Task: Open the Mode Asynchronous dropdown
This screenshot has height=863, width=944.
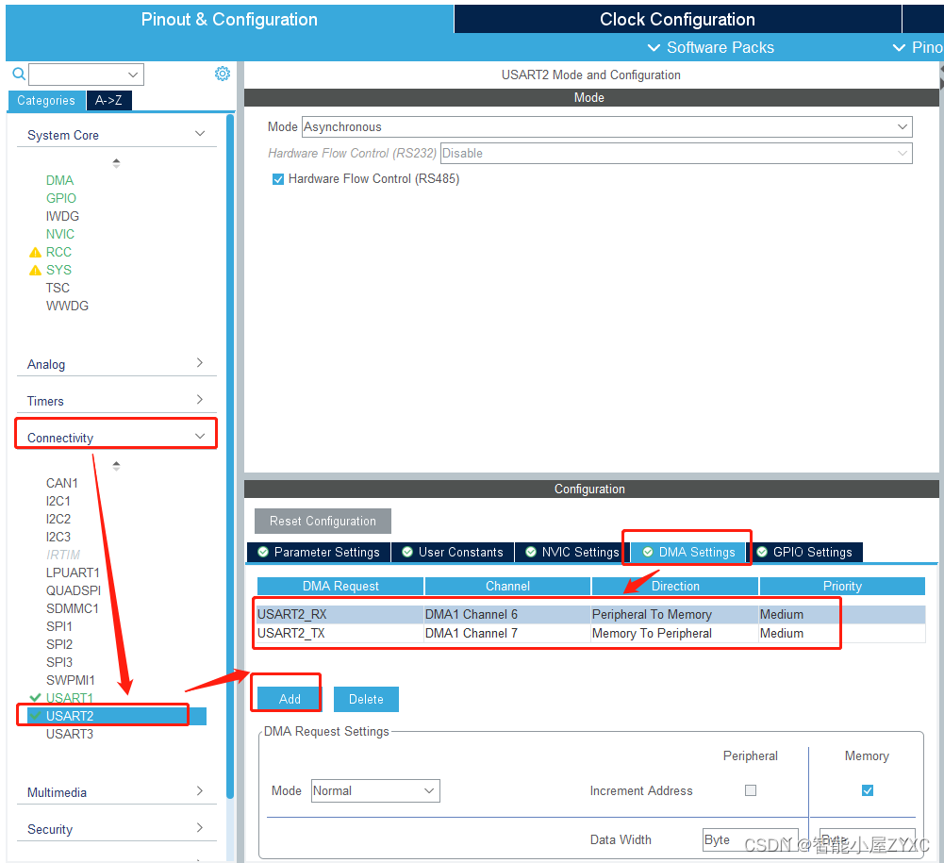Action: coord(607,127)
